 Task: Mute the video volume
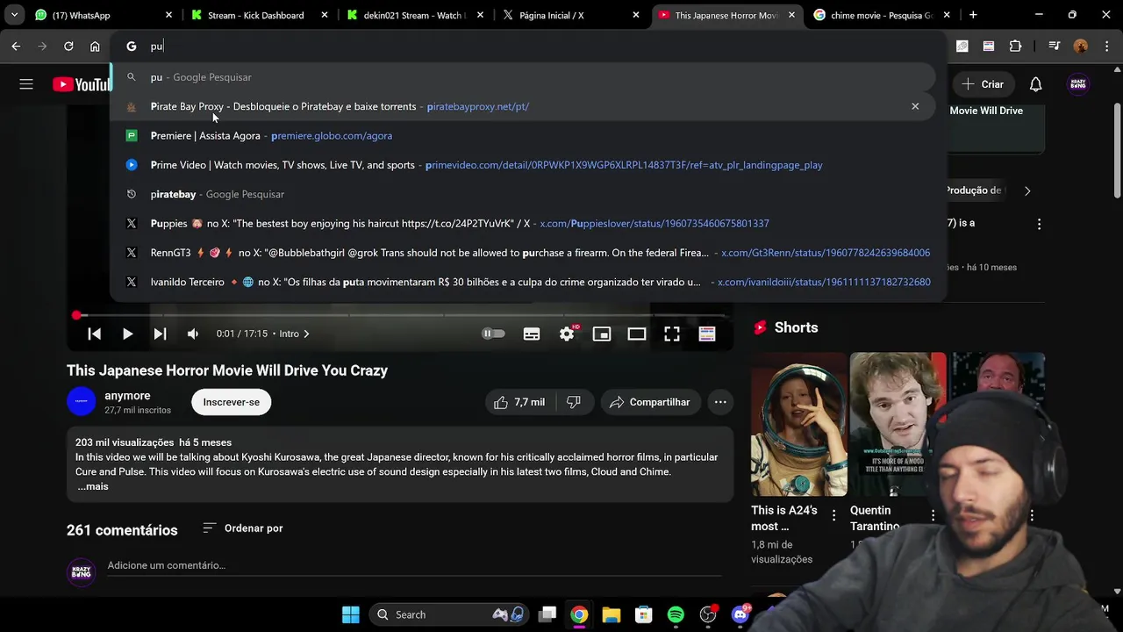[x=193, y=334]
